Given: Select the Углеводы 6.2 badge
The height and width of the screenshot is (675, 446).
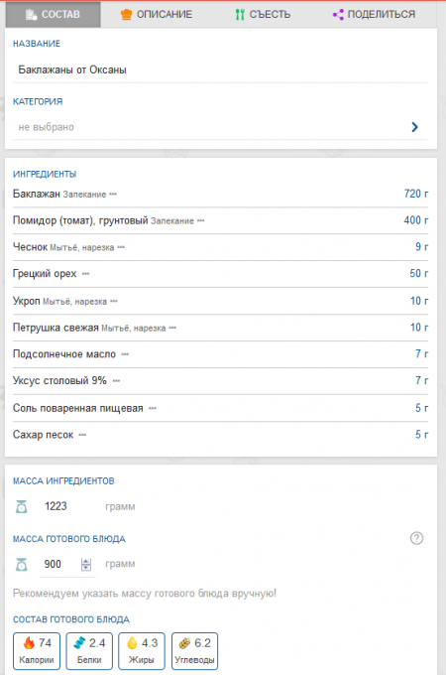Looking at the screenshot, I should tap(194, 651).
